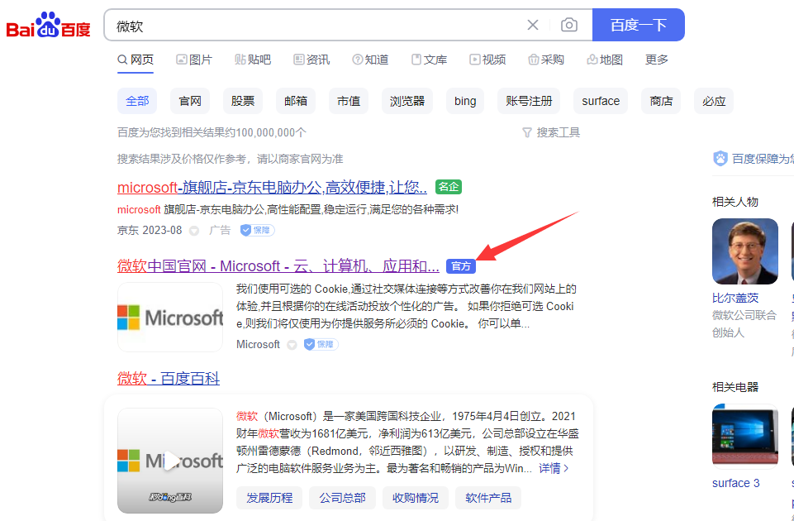Click the 广告 label on the 京东 result
This screenshot has height=521, width=794.
point(220,231)
